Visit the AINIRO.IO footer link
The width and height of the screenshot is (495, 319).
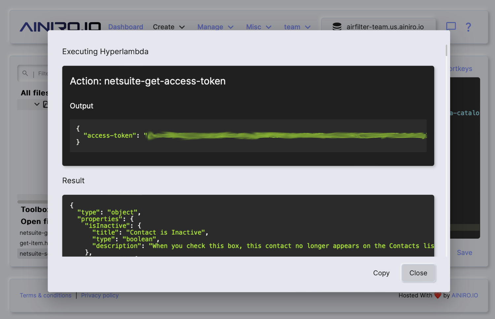[x=464, y=295]
